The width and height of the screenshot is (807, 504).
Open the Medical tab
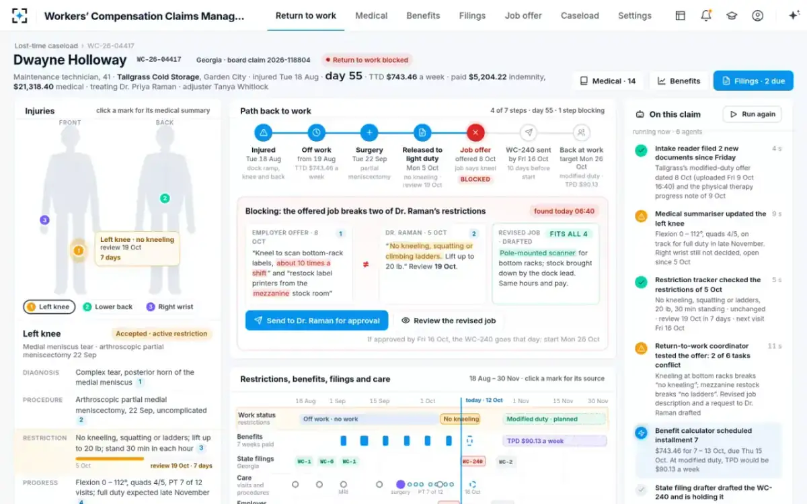(x=371, y=15)
